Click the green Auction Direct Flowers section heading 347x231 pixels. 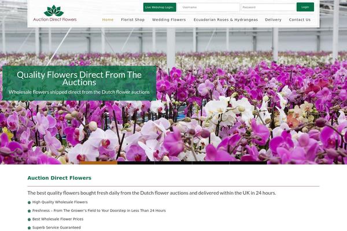(x=60, y=178)
